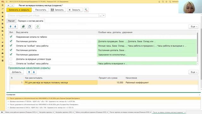This screenshot has width=202, height=114.
Task: Open sidebar chart-line section icon
Action: (3, 9)
